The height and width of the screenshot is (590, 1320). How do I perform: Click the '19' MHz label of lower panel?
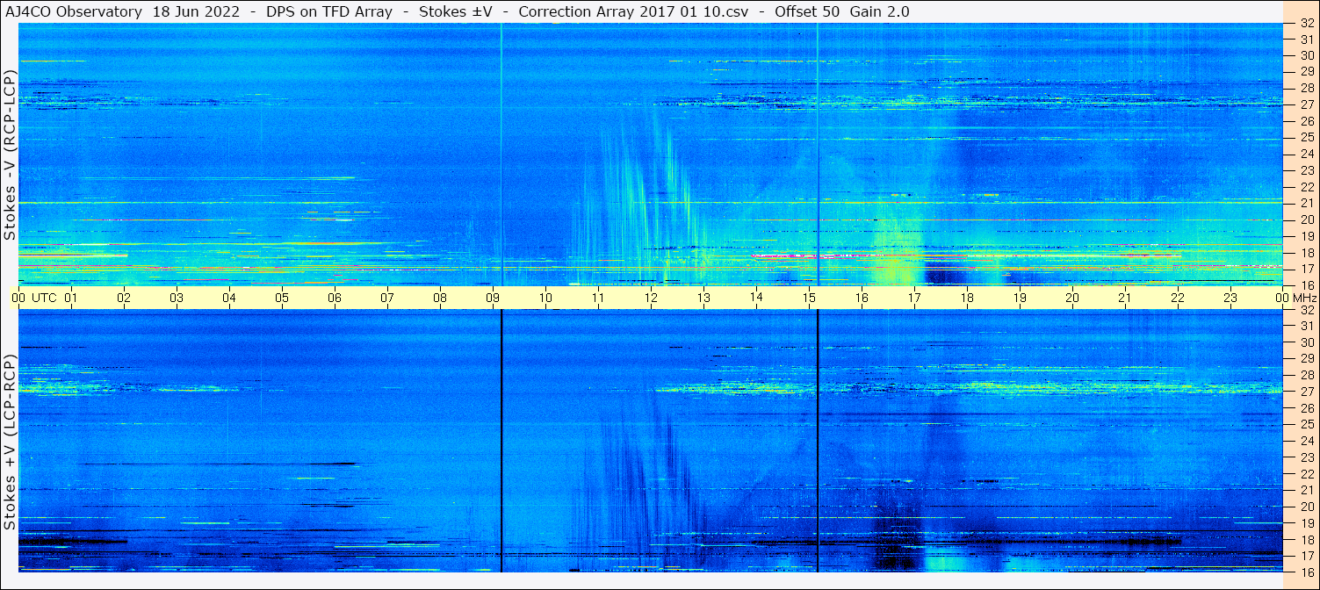[x=1306, y=523]
